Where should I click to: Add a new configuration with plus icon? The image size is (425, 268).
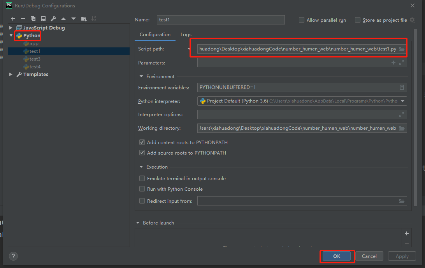point(13,19)
